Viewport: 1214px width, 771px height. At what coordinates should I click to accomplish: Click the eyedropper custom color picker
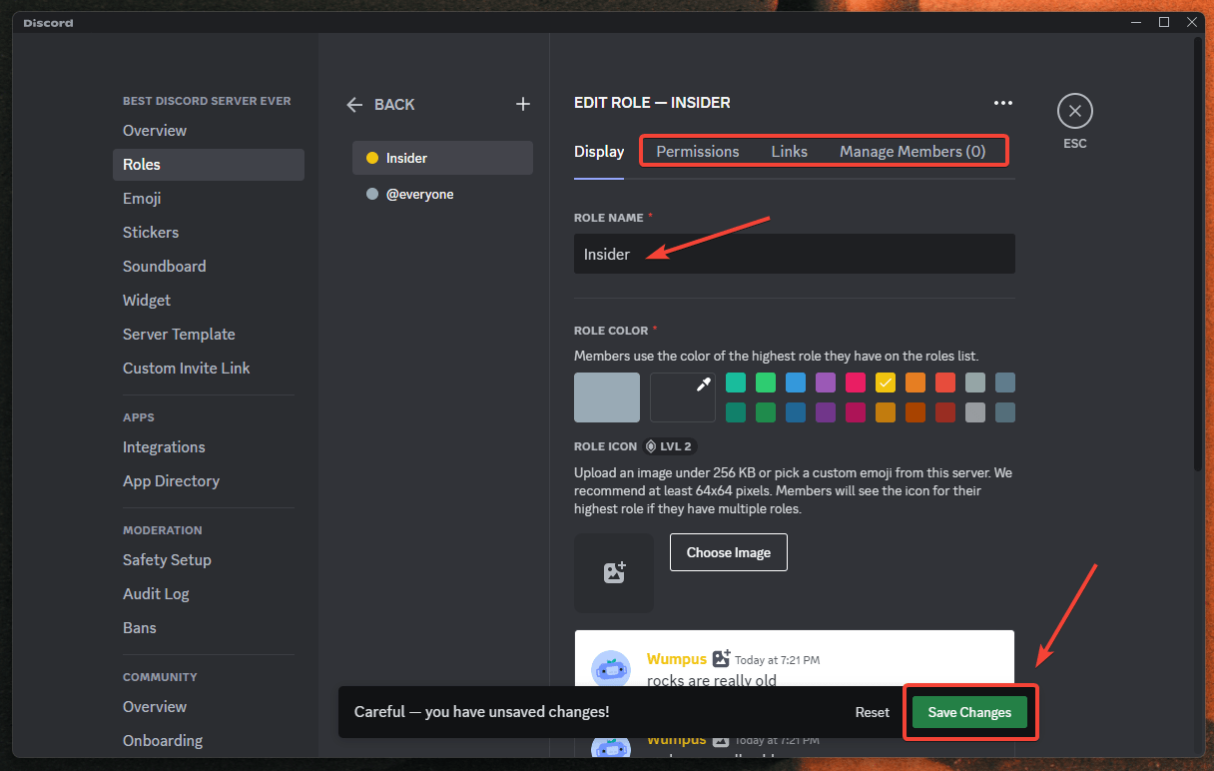[683, 397]
